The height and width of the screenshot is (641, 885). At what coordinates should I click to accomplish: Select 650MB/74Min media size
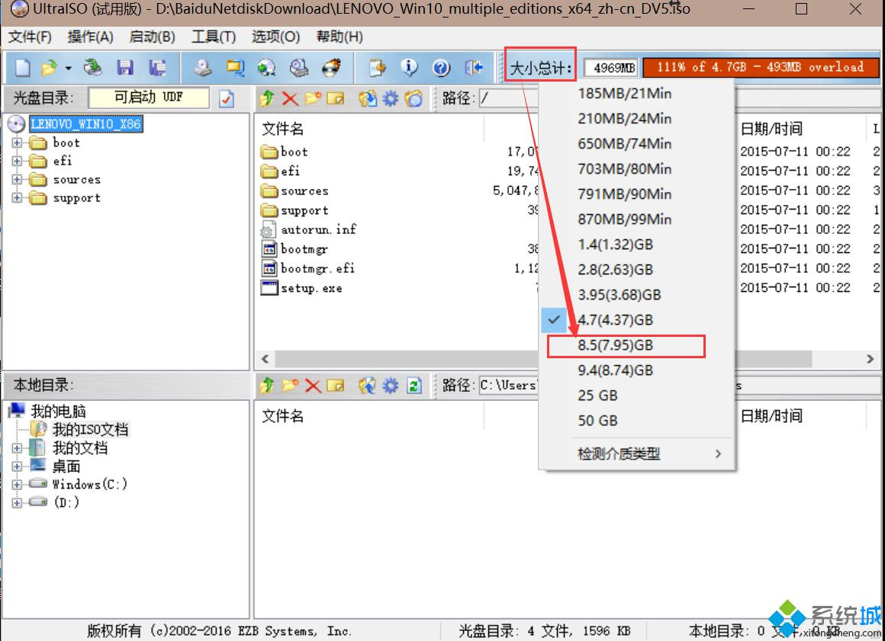pyautogui.click(x=636, y=144)
